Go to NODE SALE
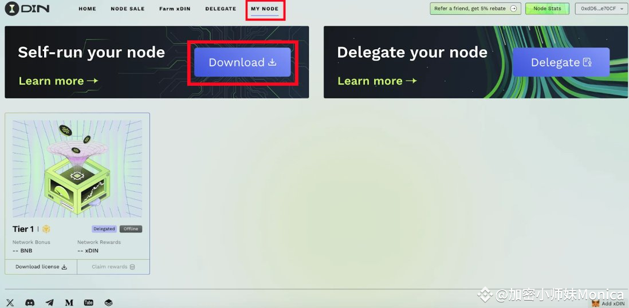This screenshot has width=629, height=308. (128, 9)
